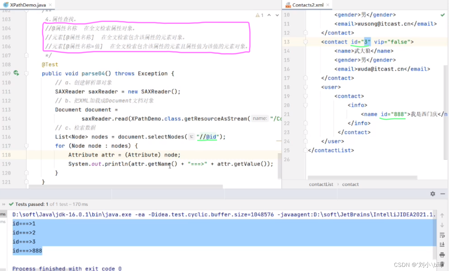Collapse parse04 method at line 109
This screenshot has width=449, height=271.
point(26,74)
